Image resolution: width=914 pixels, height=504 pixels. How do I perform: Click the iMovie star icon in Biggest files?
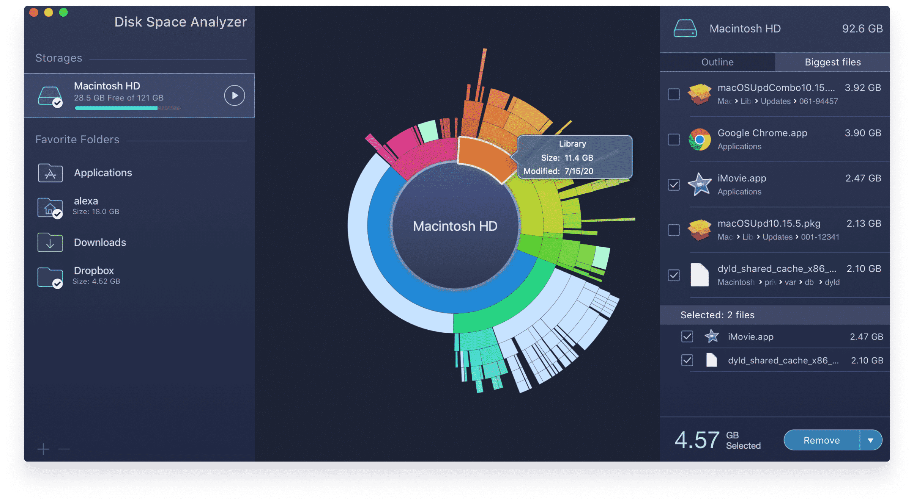coord(700,185)
